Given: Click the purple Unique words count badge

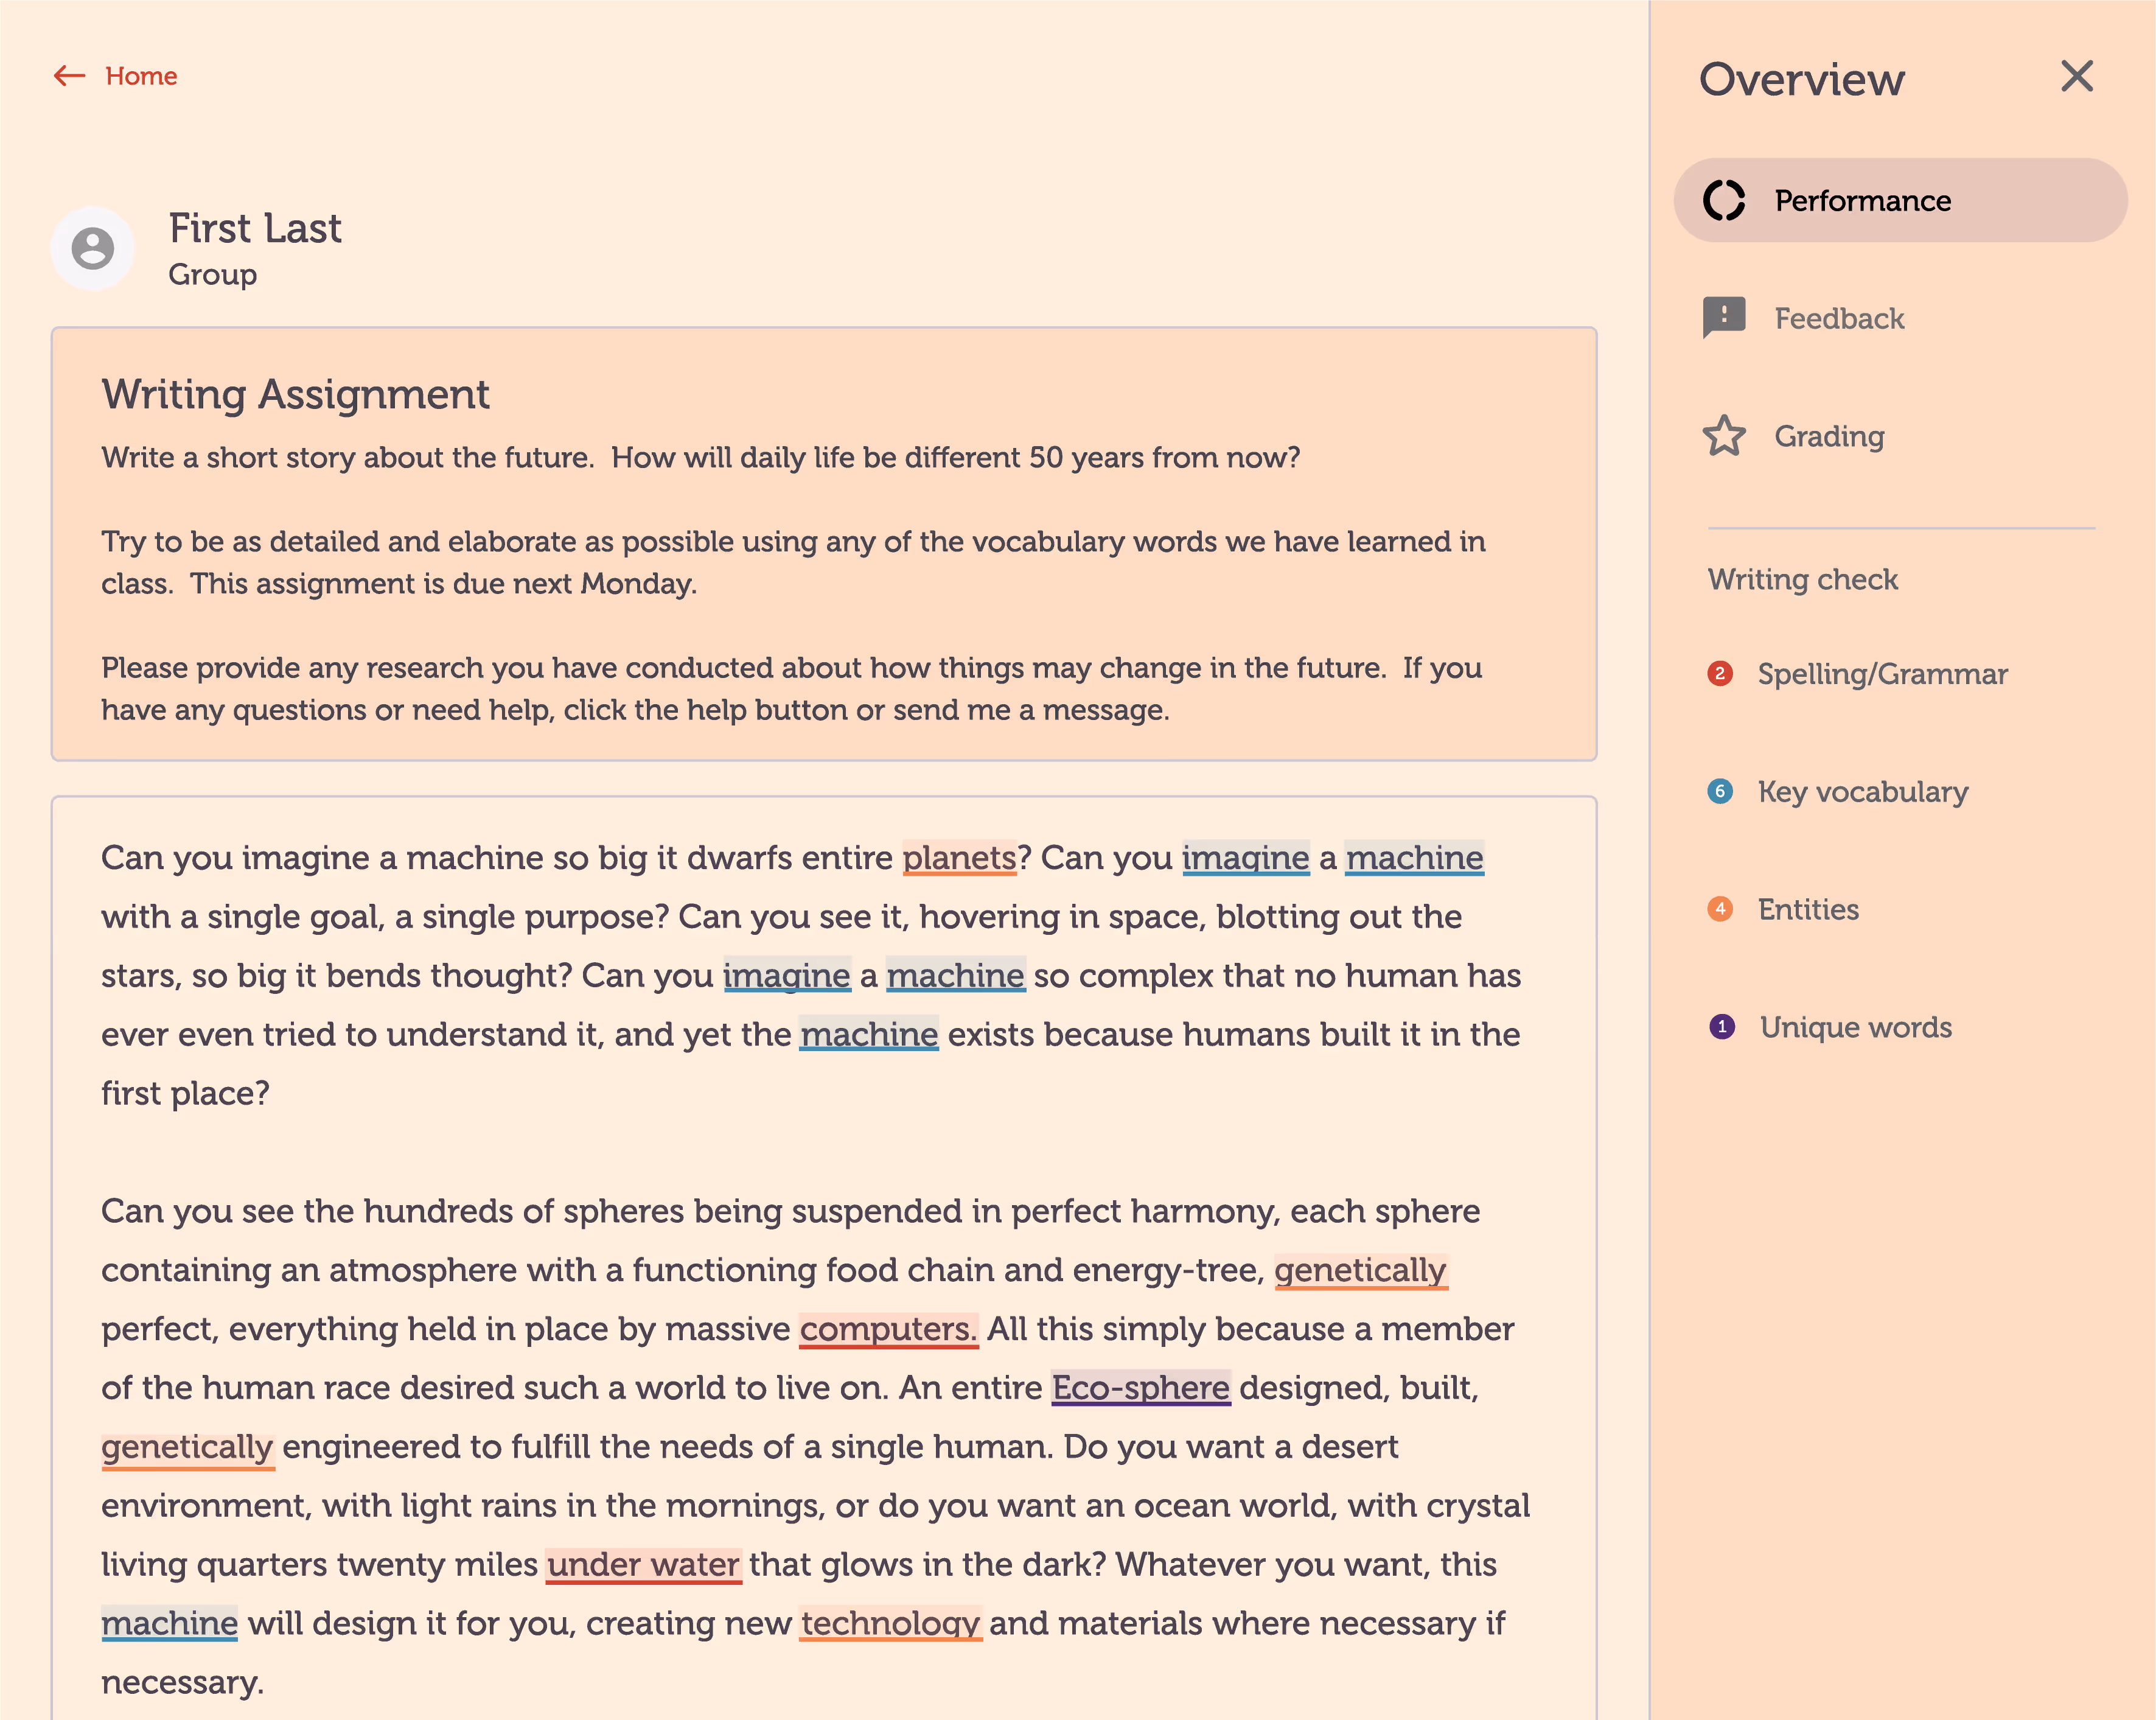Looking at the screenshot, I should 1721,1027.
